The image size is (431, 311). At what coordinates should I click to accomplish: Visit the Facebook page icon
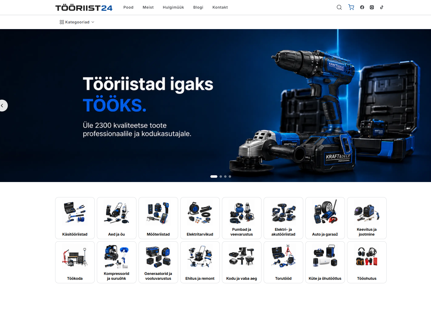point(362,7)
